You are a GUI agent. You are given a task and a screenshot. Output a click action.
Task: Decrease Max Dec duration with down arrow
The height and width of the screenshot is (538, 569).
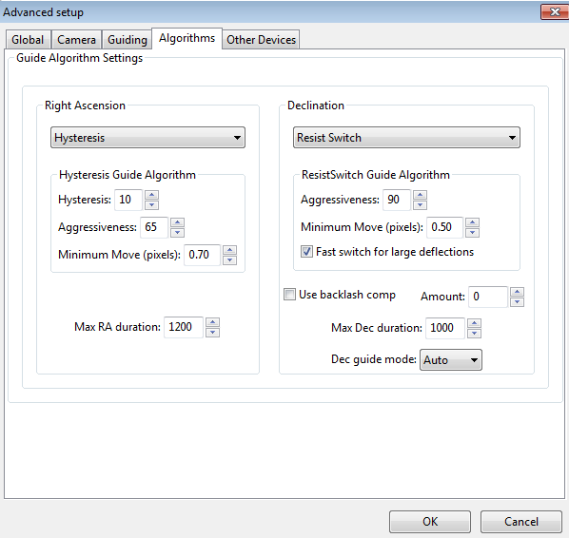[x=474, y=334]
